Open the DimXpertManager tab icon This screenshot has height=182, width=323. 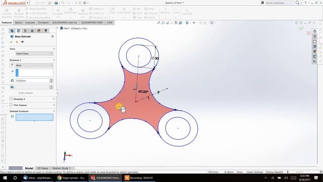32,31
